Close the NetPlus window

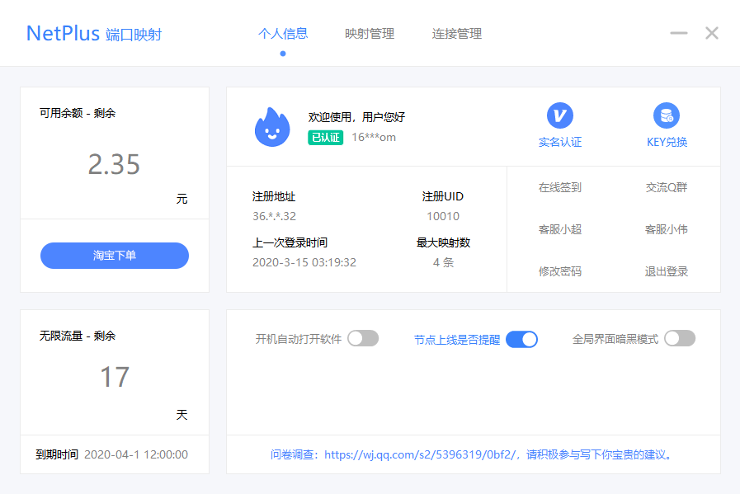click(712, 34)
